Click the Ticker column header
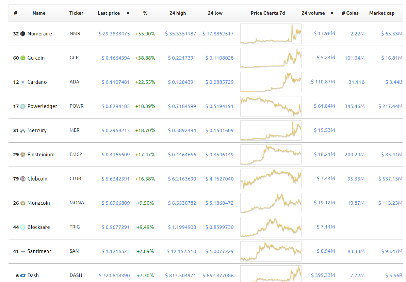Viewport: 406px width, 282px height. [x=76, y=13]
